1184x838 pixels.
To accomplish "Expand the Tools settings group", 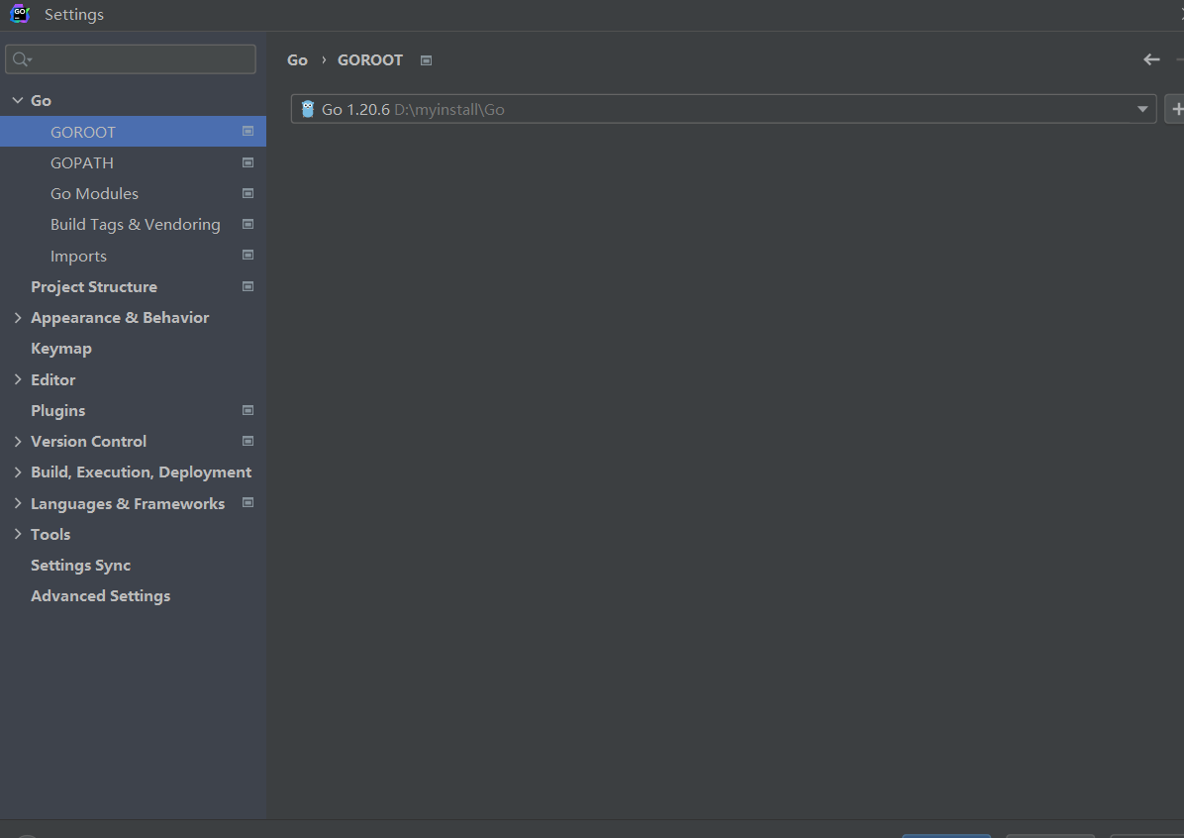I will (x=17, y=534).
